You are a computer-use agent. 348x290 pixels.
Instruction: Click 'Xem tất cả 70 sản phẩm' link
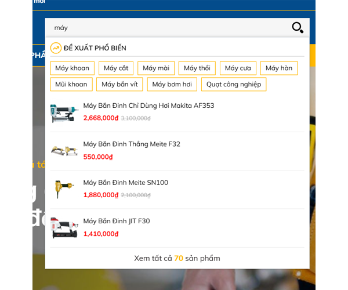tap(177, 258)
